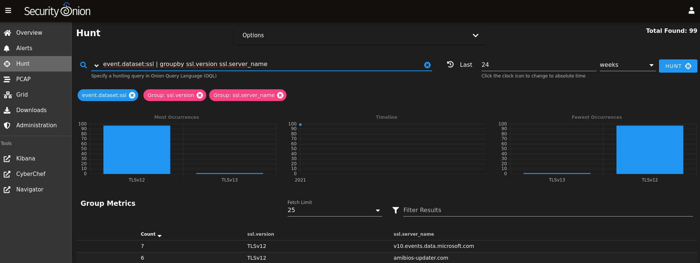Open the user account menu icon
The image size is (700, 263).
coord(691,11)
